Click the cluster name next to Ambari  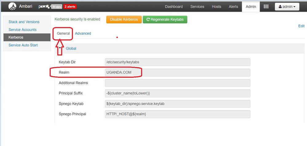[x=45, y=7]
